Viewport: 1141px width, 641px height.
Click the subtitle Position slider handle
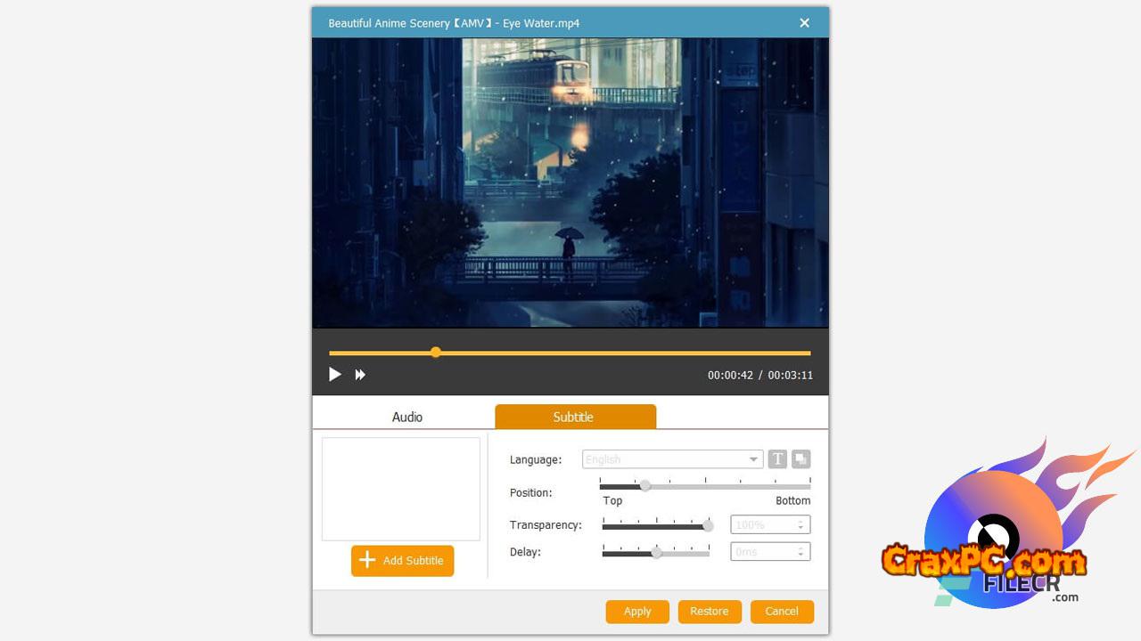click(x=645, y=486)
